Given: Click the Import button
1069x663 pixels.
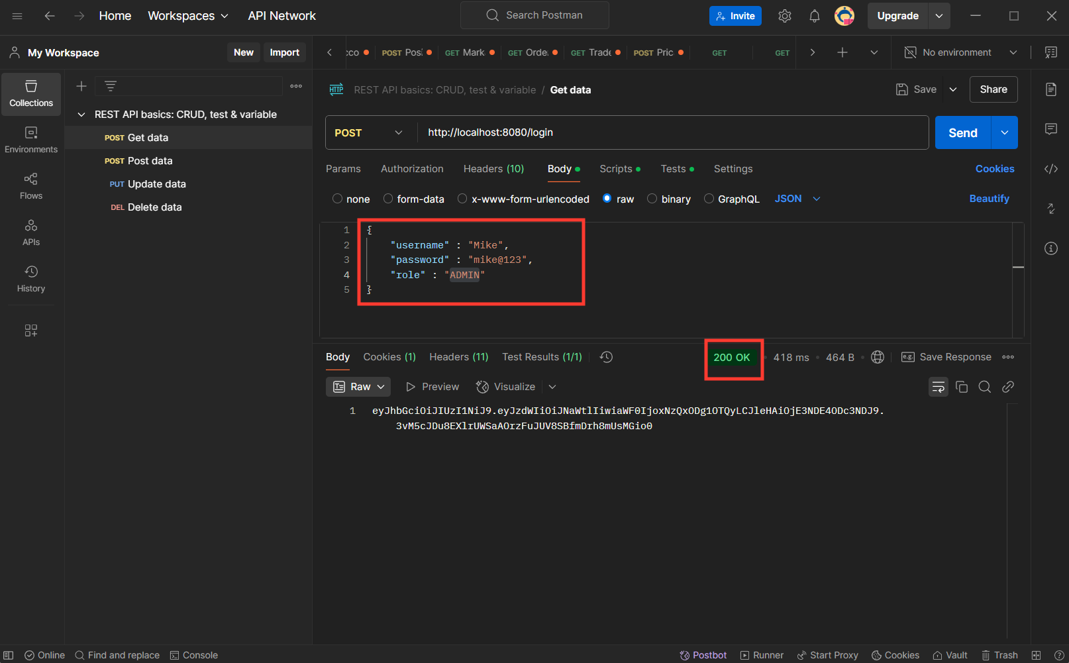Looking at the screenshot, I should coord(285,52).
